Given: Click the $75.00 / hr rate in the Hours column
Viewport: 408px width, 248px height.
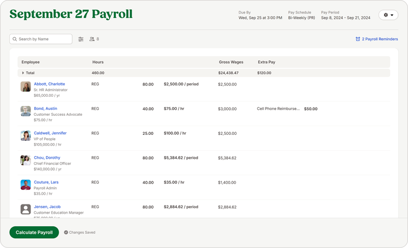Looking at the screenshot, I should 174,109.
